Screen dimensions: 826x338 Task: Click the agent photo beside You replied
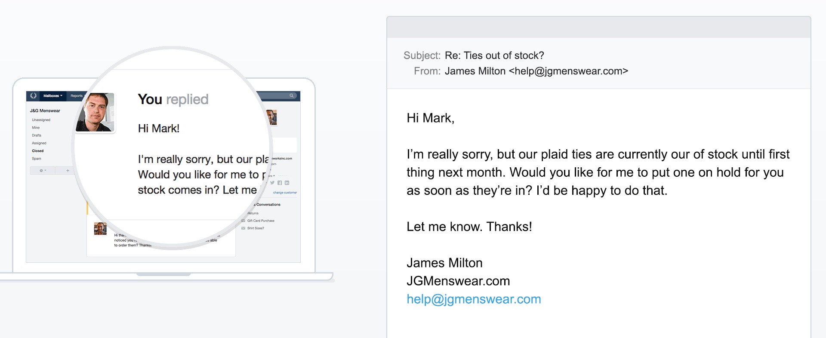pos(95,112)
